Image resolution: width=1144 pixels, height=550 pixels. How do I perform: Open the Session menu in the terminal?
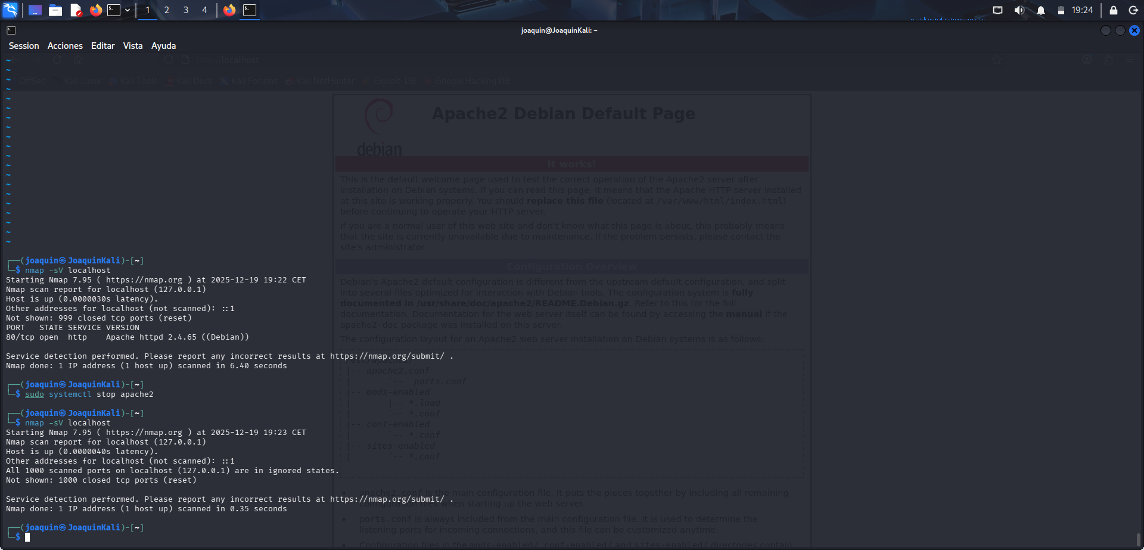tap(24, 45)
